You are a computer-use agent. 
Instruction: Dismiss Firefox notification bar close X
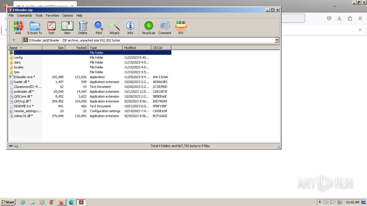coord(360,30)
